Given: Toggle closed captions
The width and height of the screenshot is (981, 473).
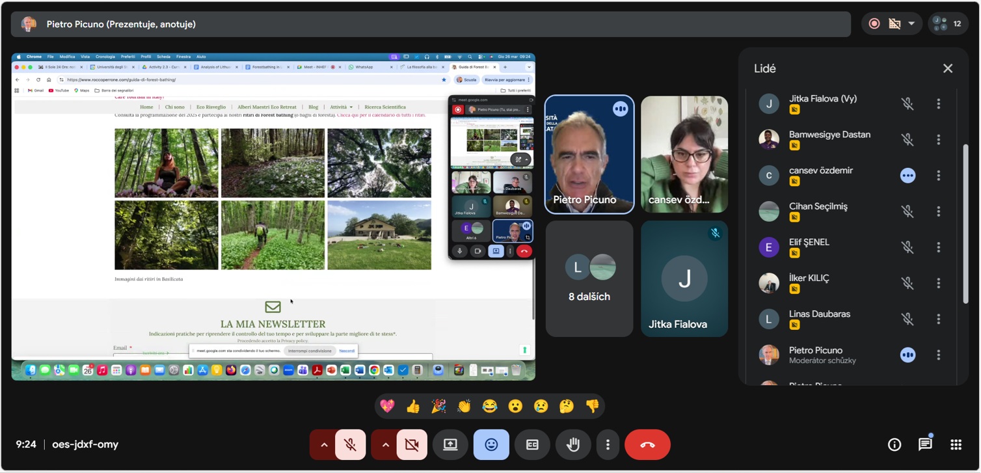Looking at the screenshot, I should tap(532, 445).
